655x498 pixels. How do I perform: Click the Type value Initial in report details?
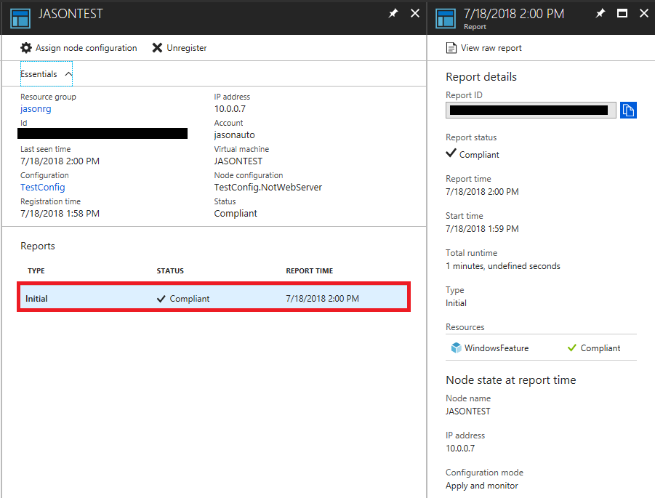[456, 303]
